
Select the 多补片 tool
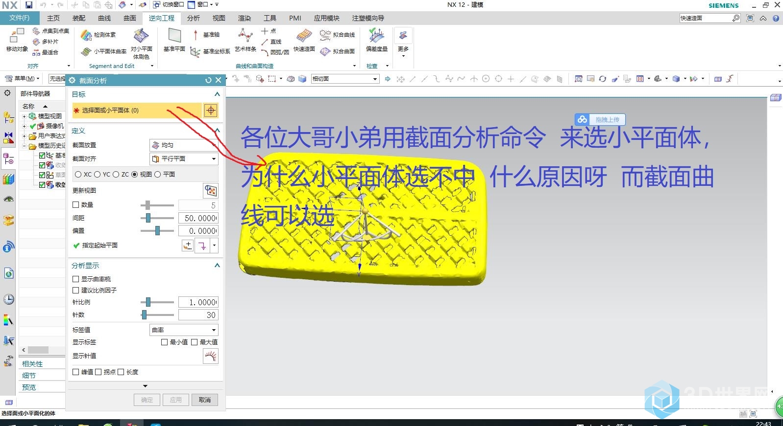point(45,42)
